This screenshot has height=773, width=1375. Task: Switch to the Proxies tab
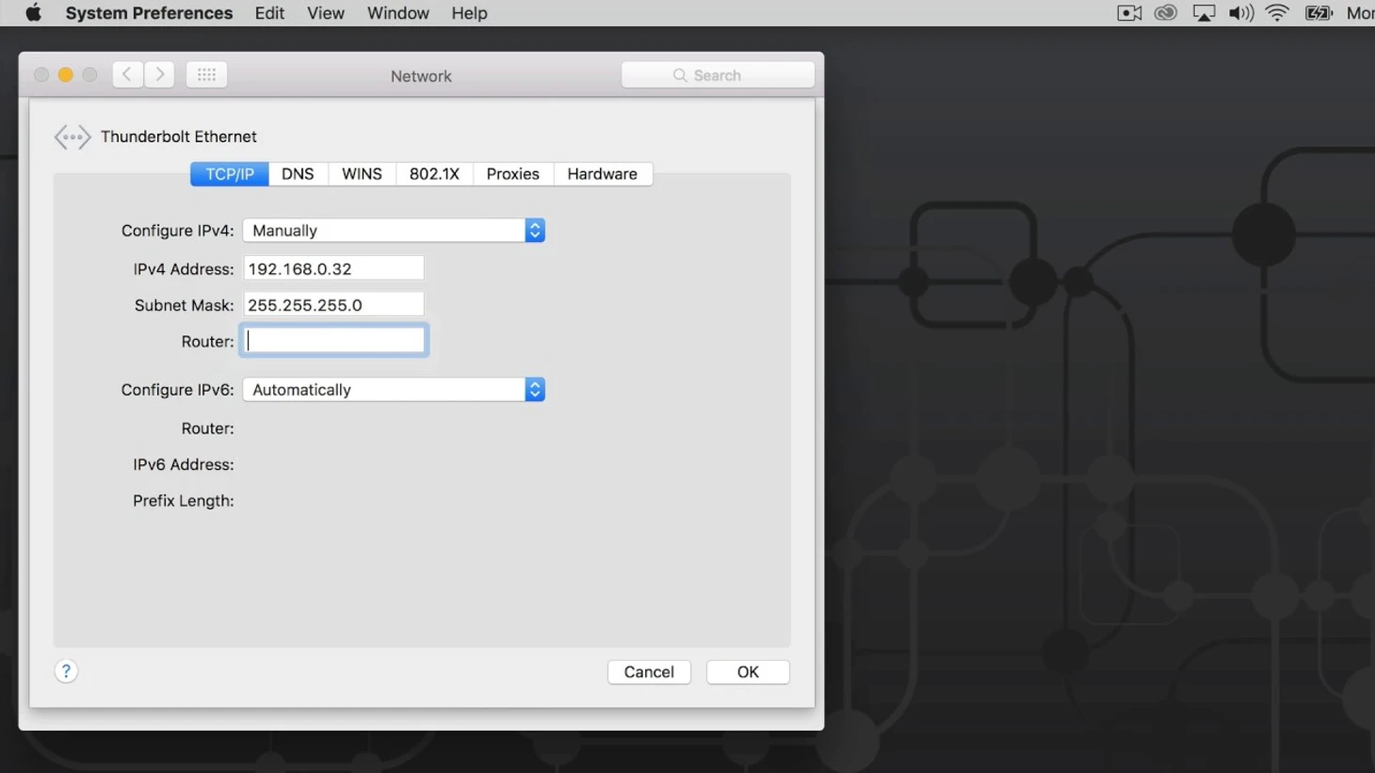[512, 174]
